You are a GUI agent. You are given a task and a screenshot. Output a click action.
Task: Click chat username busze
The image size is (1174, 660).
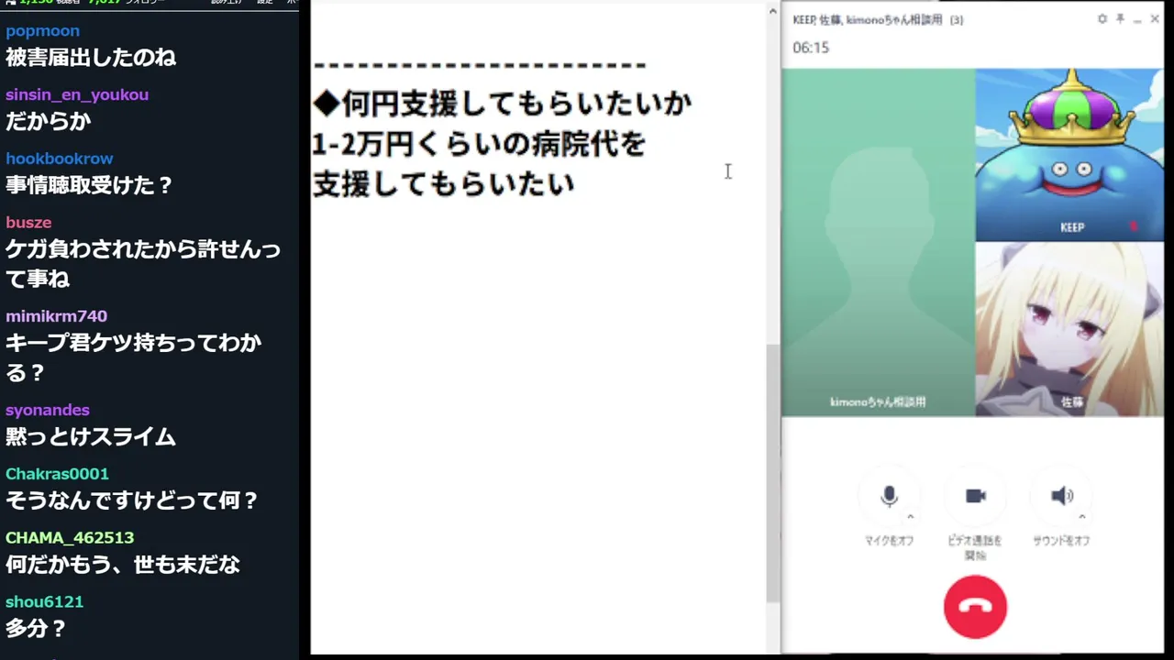click(28, 223)
